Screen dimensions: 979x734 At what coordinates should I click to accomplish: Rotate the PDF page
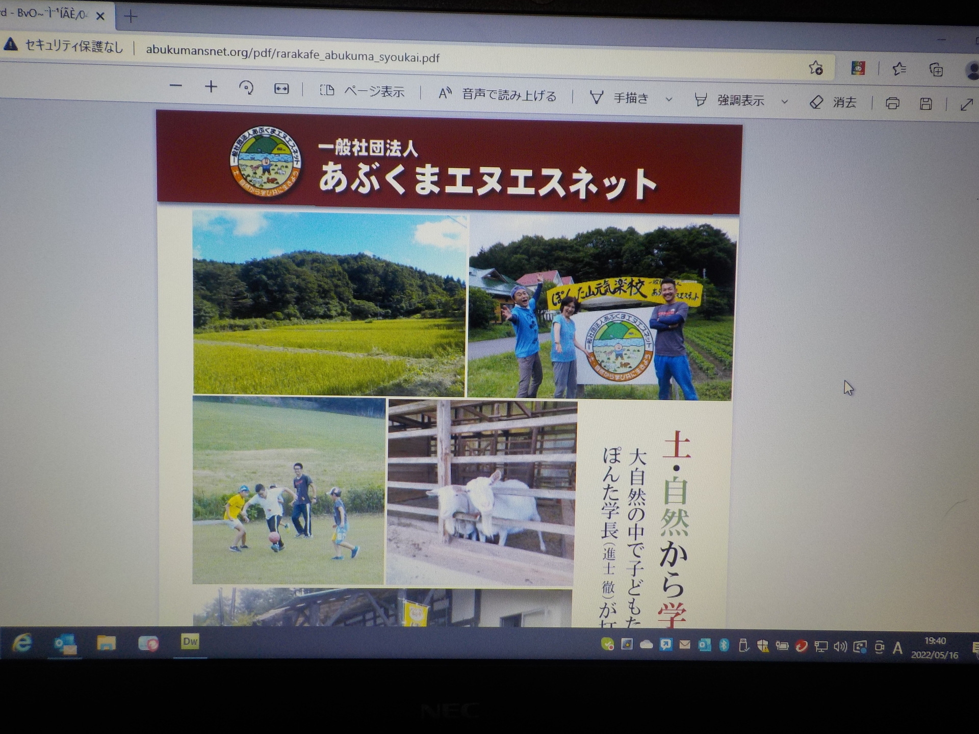click(246, 88)
